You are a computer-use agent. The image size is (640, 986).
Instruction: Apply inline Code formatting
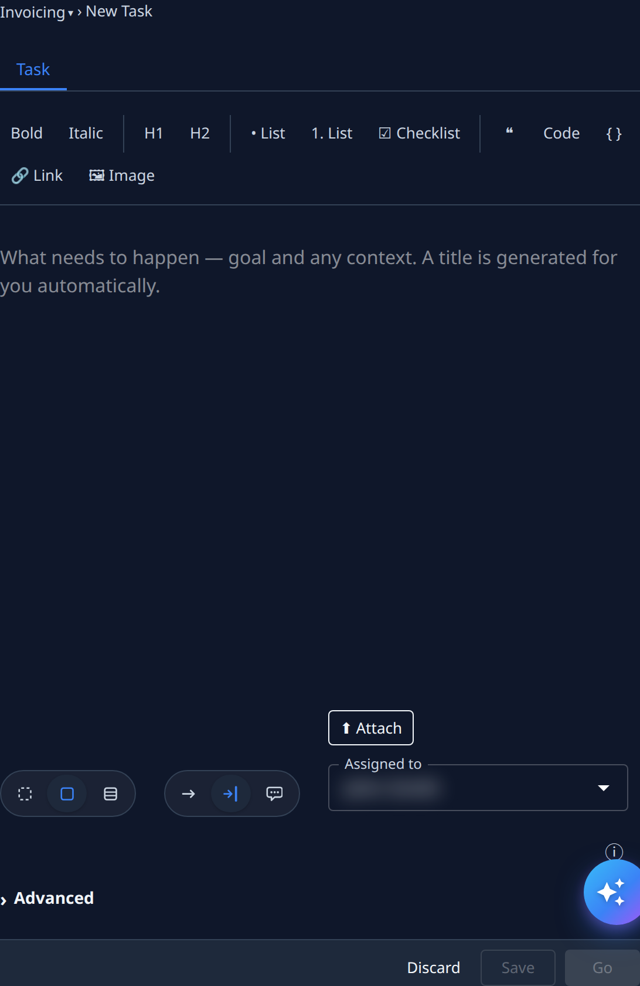[561, 133]
